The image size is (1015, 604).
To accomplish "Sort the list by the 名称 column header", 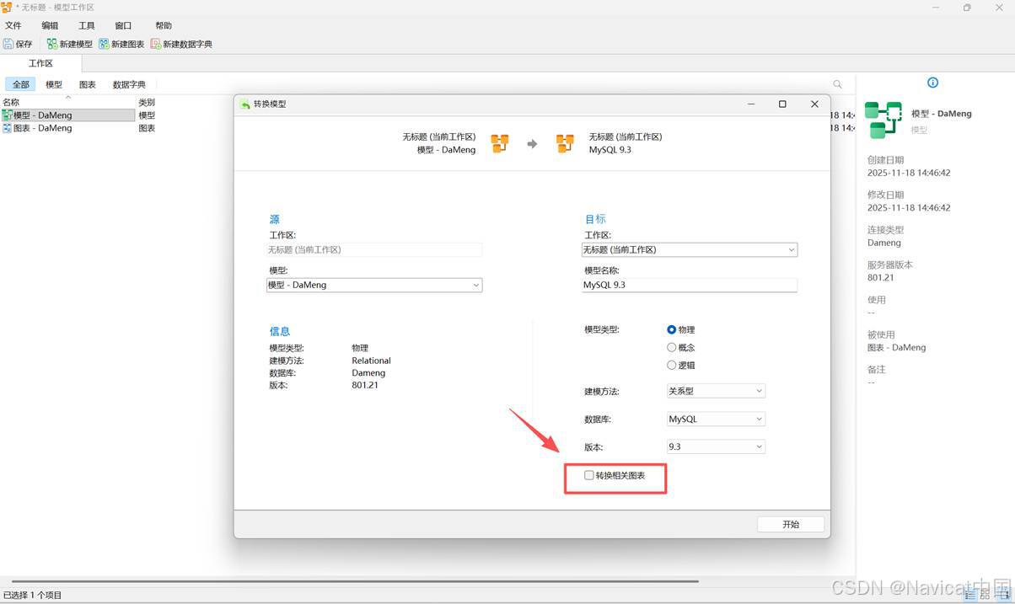I will click(67, 102).
